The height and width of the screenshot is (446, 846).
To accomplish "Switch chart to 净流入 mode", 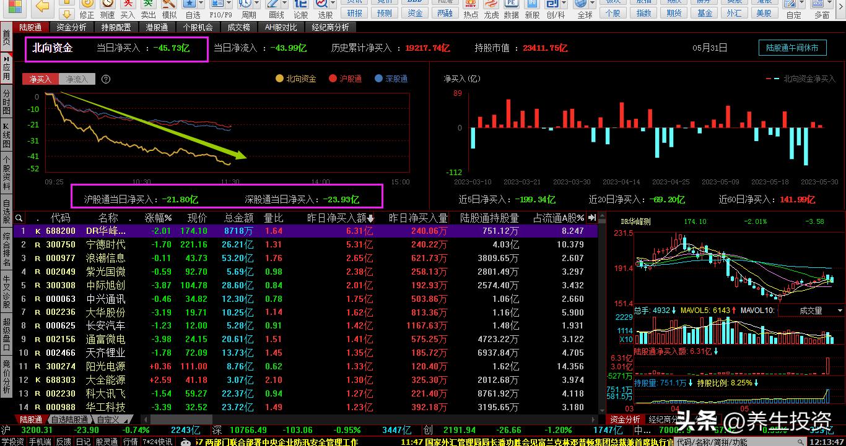I will click(77, 79).
